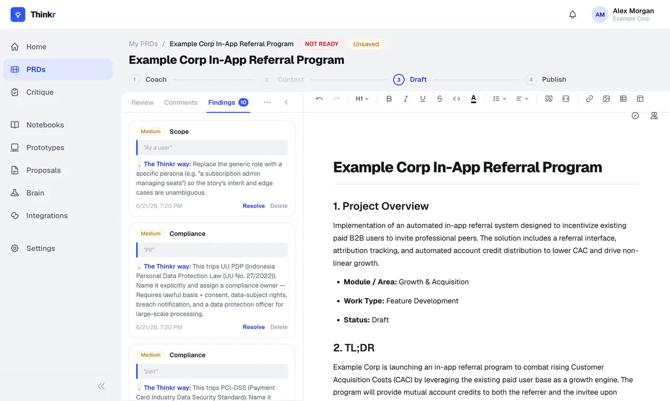670x401 pixels.
Task: Toggle bold formatting
Action: 389,99
